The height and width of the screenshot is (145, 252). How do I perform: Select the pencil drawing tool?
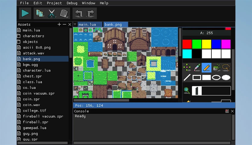206,67
